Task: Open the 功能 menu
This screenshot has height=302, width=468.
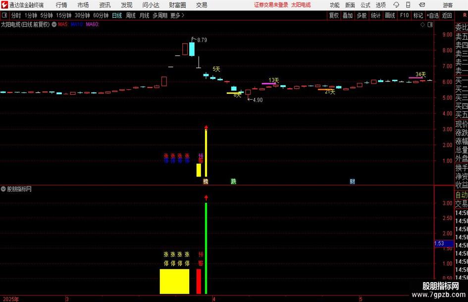Action: pyautogui.click(x=335, y=5)
